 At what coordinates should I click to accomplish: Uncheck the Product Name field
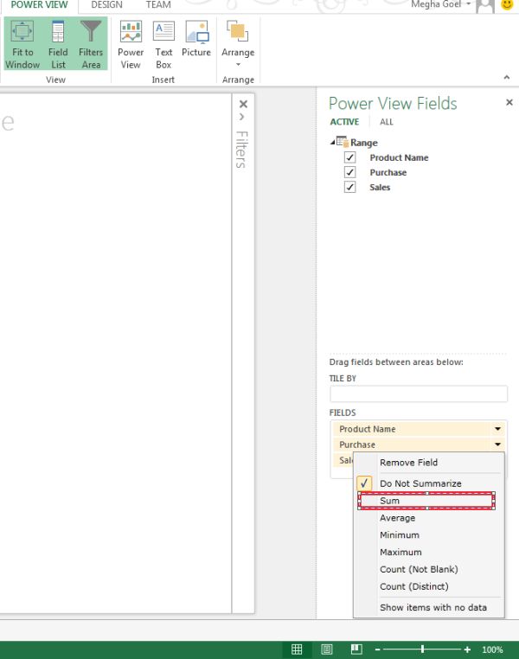tap(349, 157)
